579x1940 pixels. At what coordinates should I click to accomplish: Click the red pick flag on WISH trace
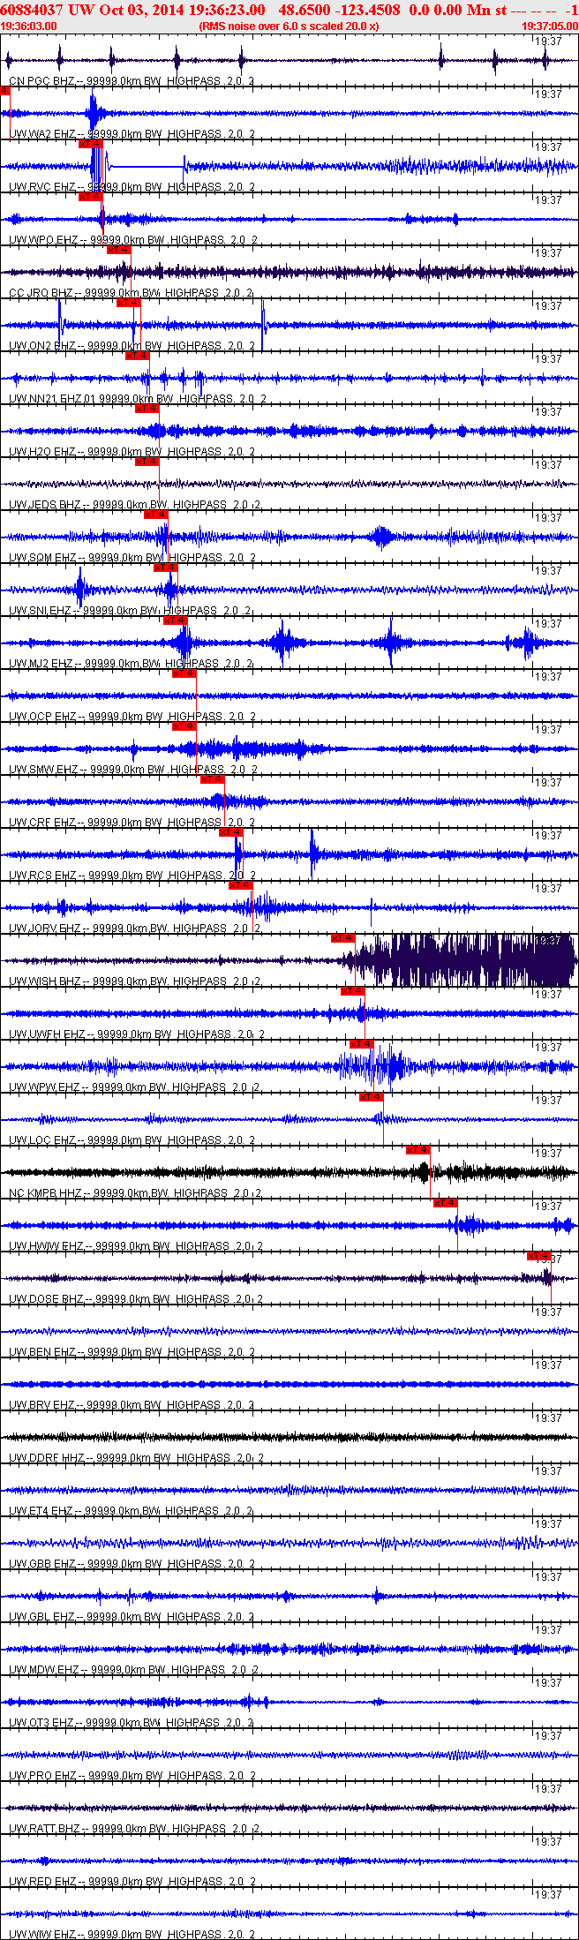343,937
